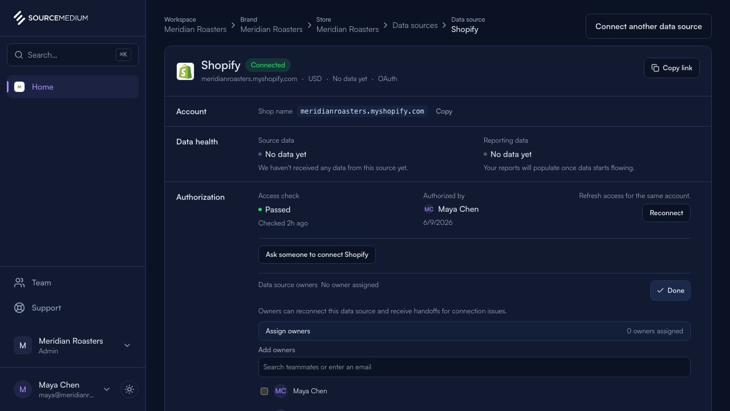Screen dimensions: 730x411
Task: Focus the sidebar Search field
Action: (72, 55)
